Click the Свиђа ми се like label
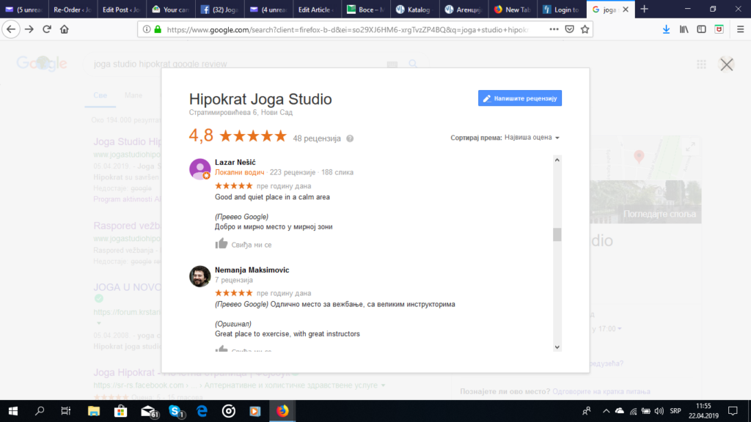The height and width of the screenshot is (422, 751). point(252,245)
